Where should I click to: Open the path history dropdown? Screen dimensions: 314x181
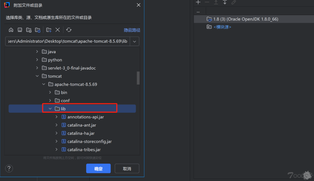click(x=135, y=41)
